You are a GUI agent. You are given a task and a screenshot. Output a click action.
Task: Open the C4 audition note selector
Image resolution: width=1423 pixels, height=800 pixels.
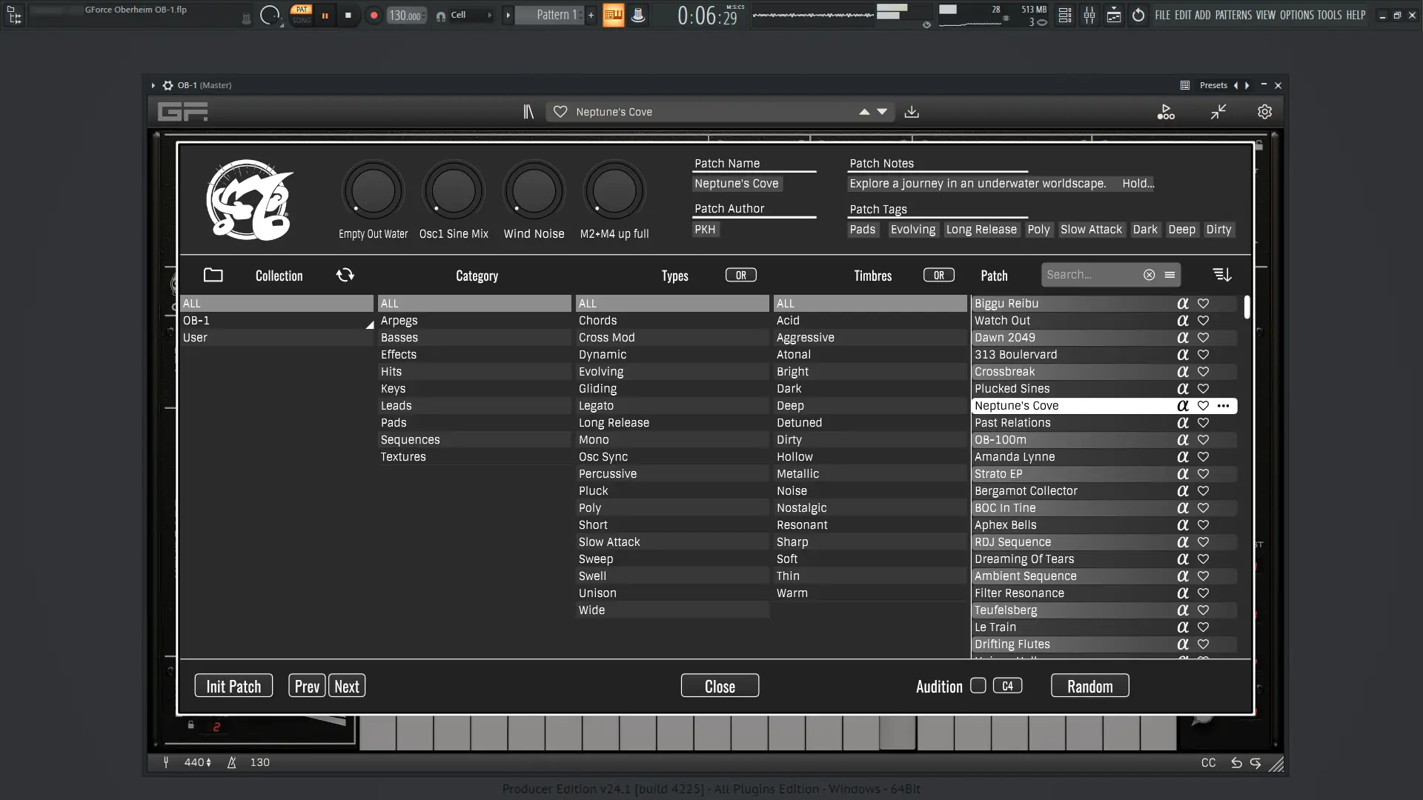pos(1007,686)
